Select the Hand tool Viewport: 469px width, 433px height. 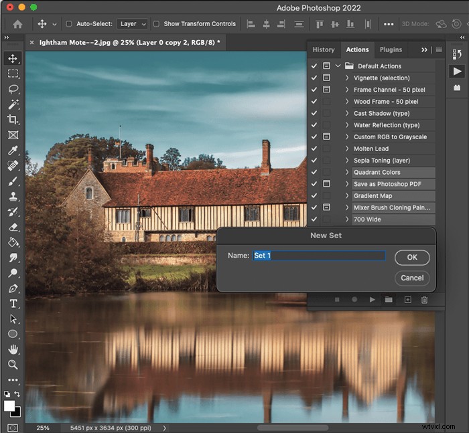click(13, 349)
